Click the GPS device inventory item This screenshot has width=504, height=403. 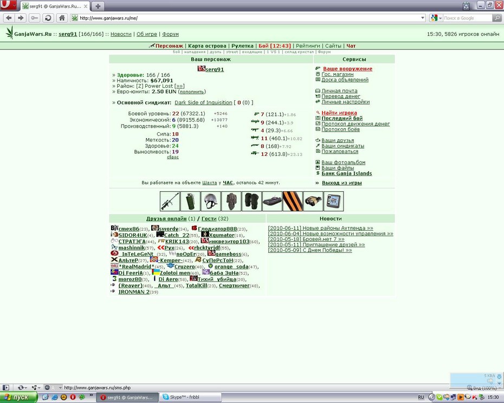pyautogui.click(x=334, y=201)
